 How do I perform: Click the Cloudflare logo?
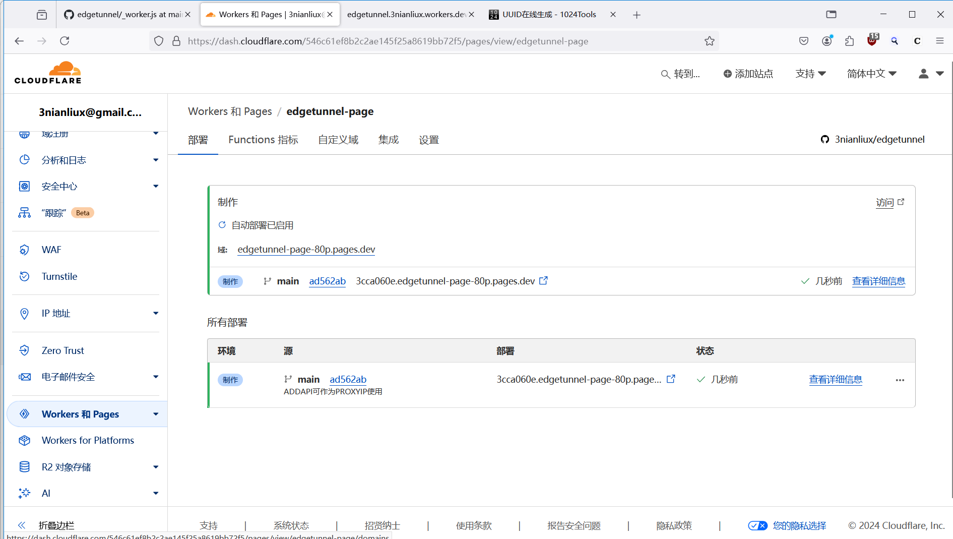point(48,73)
